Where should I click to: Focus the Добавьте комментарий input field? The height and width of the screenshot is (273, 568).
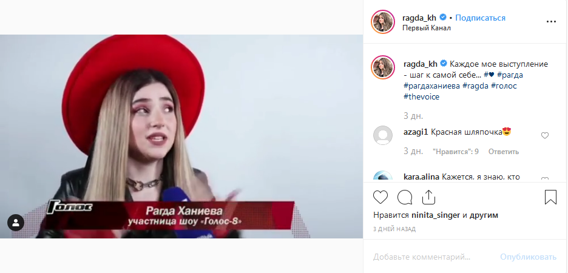(434, 257)
